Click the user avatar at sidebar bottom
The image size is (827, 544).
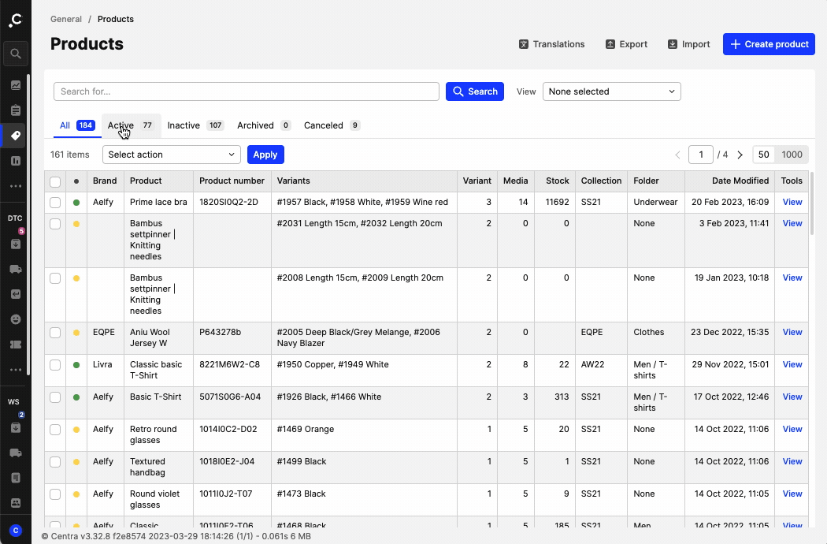pyautogui.click(x=16, y=530)
